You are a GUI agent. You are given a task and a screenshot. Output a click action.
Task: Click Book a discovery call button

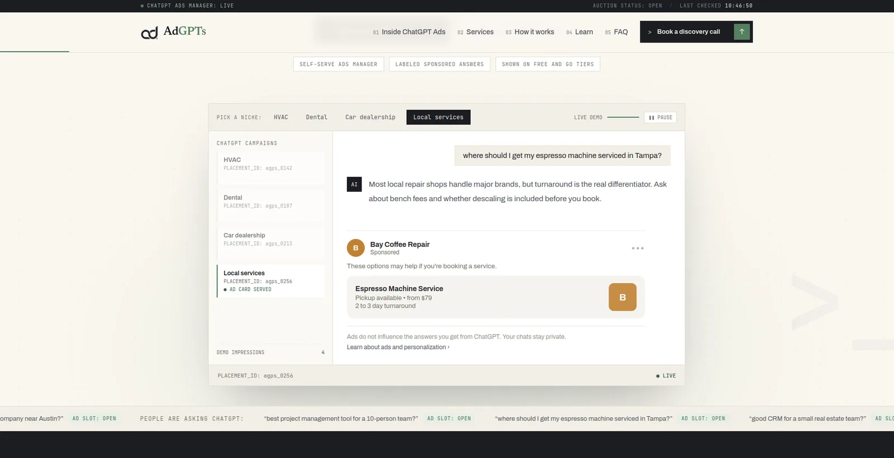coord(696,32)
